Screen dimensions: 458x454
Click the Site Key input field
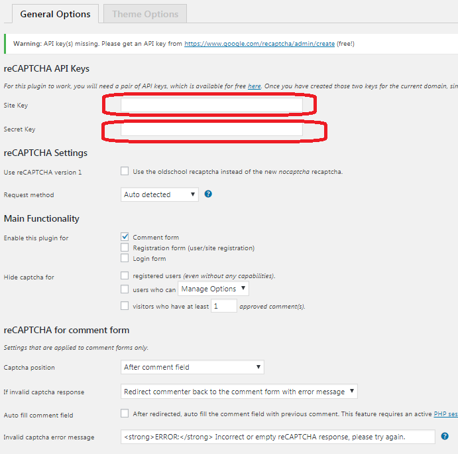[211, 105]
